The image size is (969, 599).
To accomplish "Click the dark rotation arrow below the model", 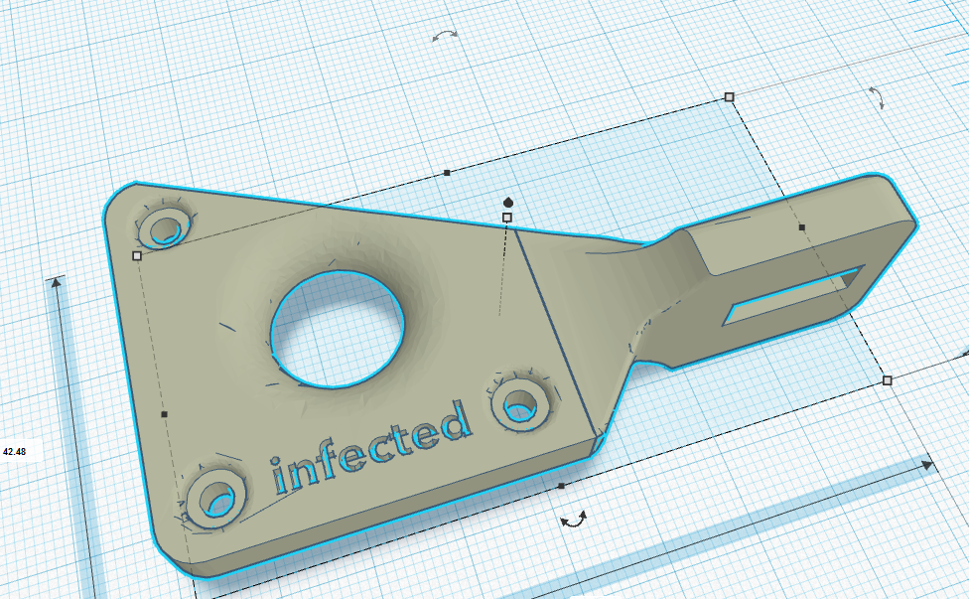I will (x=574, y=520).
